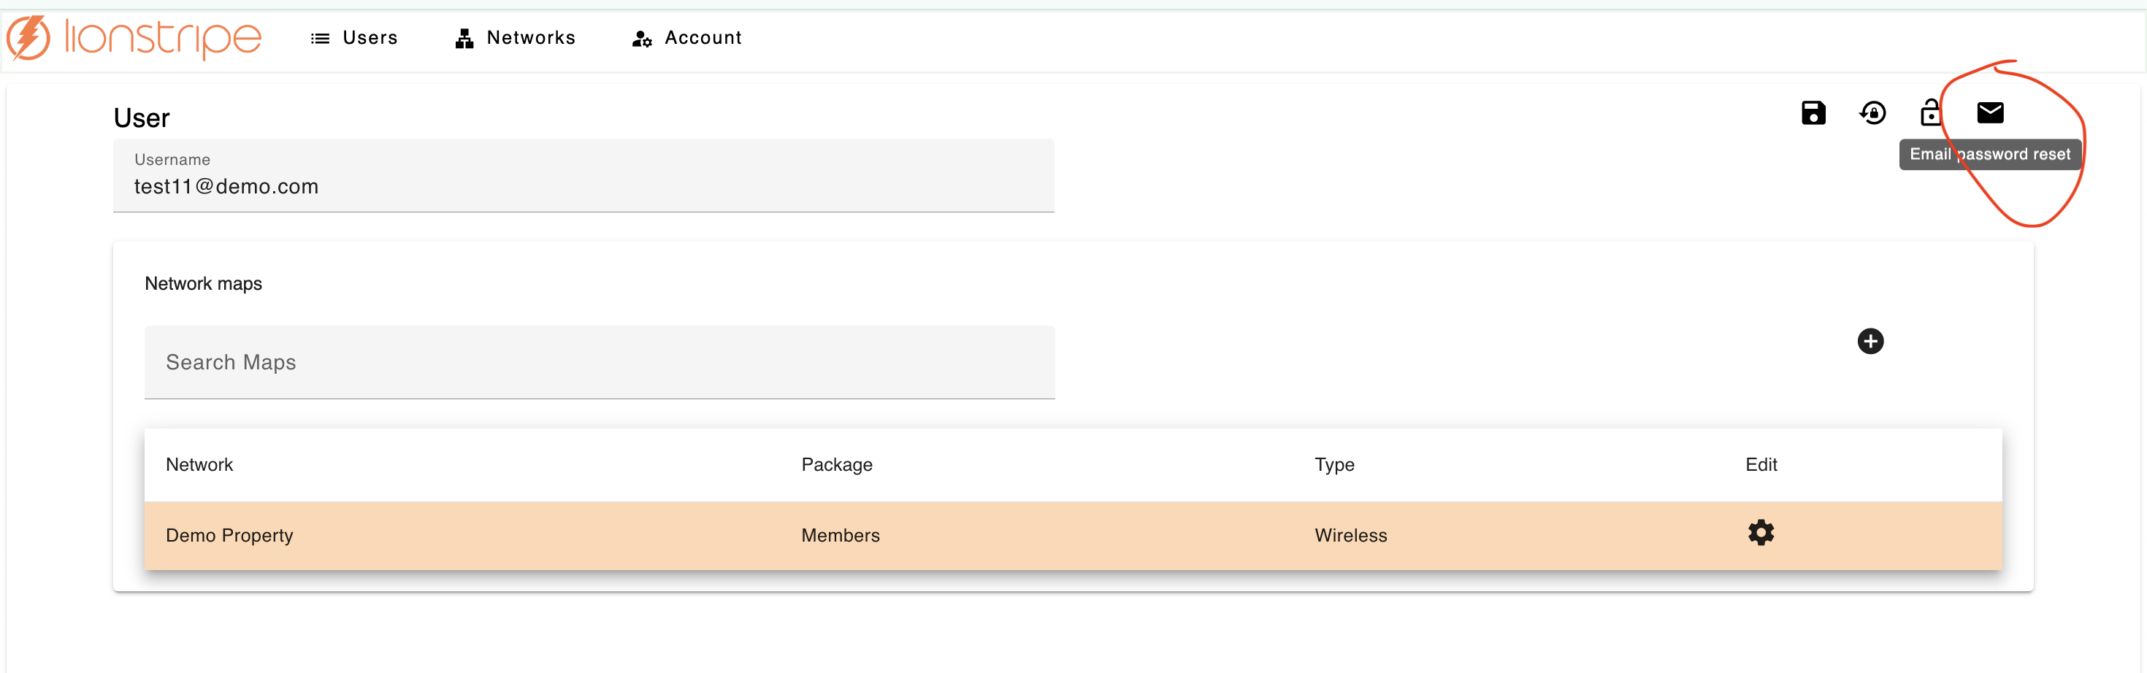Screen dimensions: 2147x673
Task: Click the Members package cell
Action: click(x=840, y=536)
